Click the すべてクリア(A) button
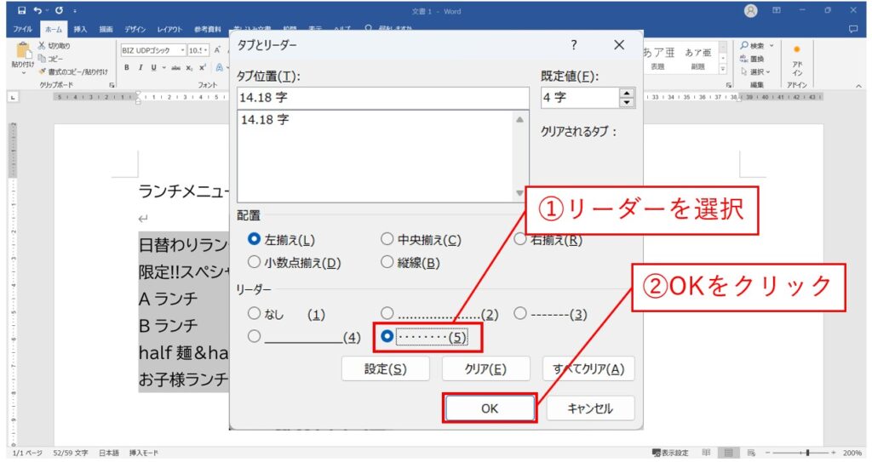The height and width of the screenshot is (462, 872). click(588, 368)
